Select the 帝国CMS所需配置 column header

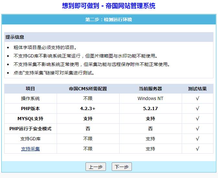pyautogui.click(x=88, y=89)
